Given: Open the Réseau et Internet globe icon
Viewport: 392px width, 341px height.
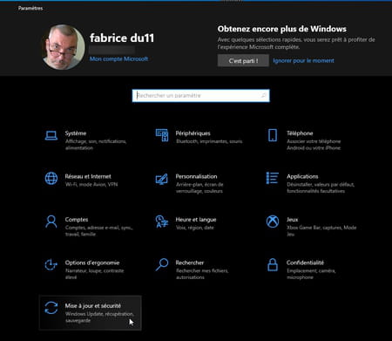Looking at the screenshot, I should [51, 178].
